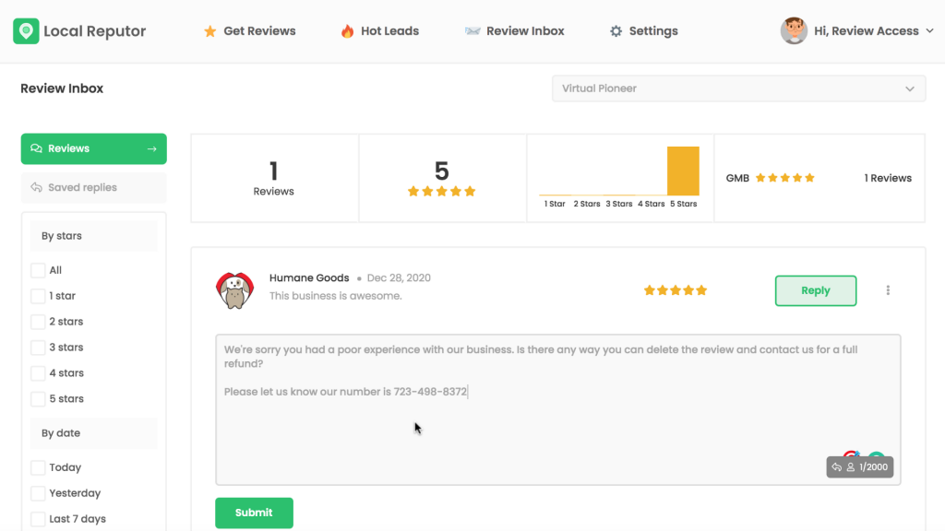Click the 5 Stars bar in chart
Screen dimensions: 945x531
[683, 171]
